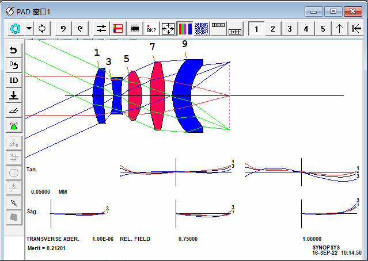Click the greyed crossed-lines icon
368x261 pixels.
pos(14,188)
